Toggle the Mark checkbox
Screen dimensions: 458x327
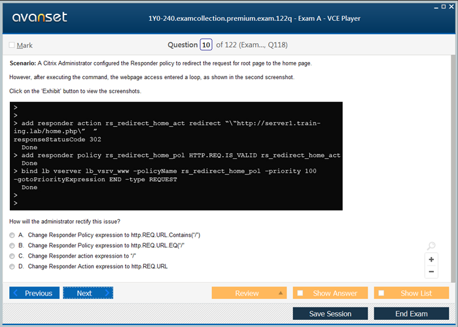12,45
